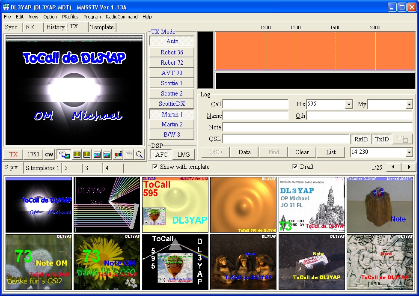Viewport: 419px width, 296px height.
Task: Click the magenta double-arrow picture icon
Action: pyautogui.click(x=97, y=154)
